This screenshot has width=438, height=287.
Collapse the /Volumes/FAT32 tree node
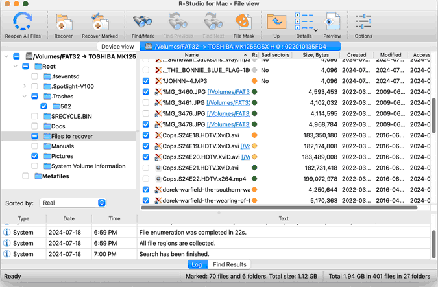click(x=6, y=56)
